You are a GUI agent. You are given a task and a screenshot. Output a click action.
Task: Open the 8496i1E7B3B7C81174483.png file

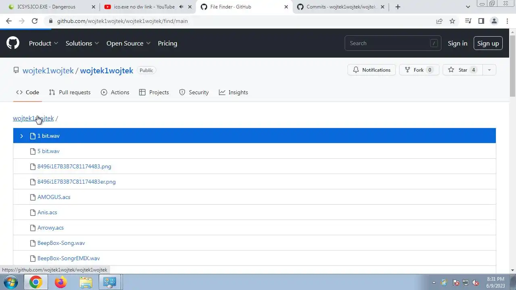coord(74,166)
